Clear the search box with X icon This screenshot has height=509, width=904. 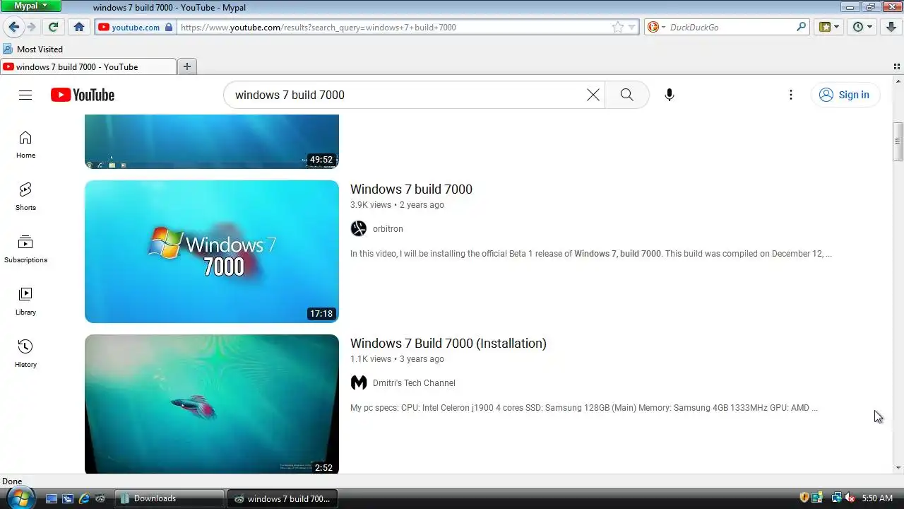[593, 95]
